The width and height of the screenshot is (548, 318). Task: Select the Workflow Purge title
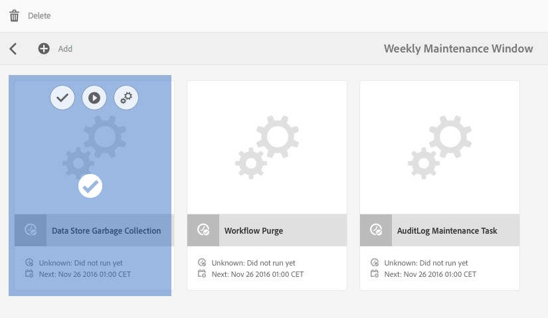[254, 231]
